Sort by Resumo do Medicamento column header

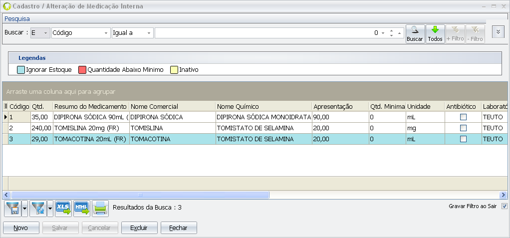pos(91,106)
